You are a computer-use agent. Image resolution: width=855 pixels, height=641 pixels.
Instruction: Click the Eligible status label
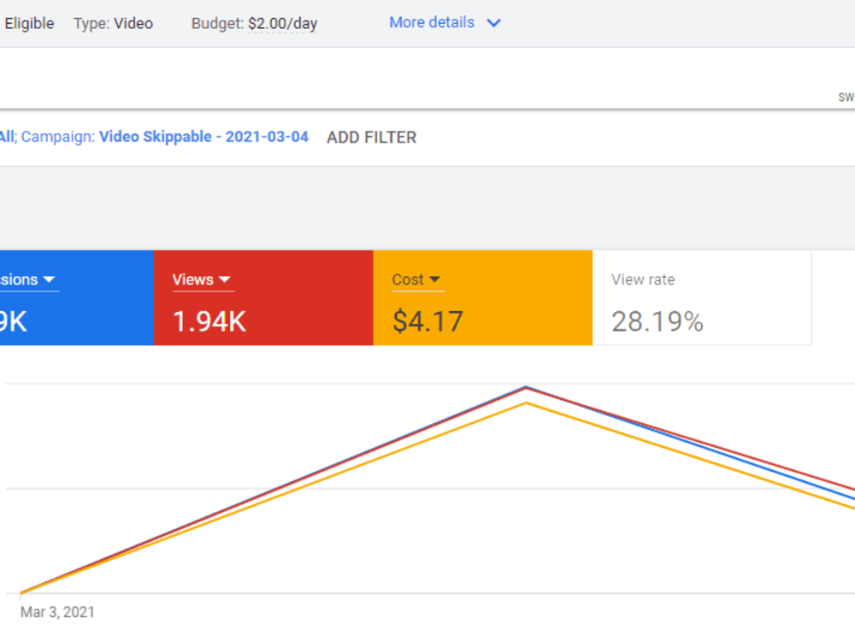pos(29,23)
